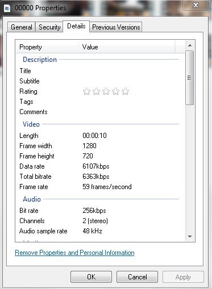212x289 pixels.
Task: Select the Bit rate property label
Action: click(x=29, y=211)
